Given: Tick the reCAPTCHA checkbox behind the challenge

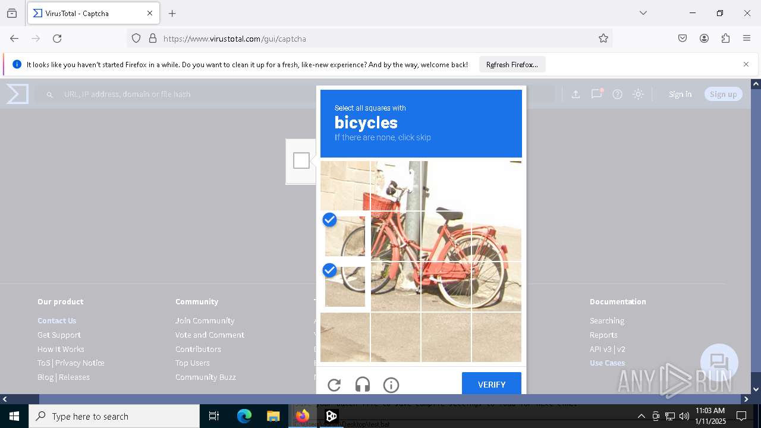Looking at the screenshot, I should [x=301, y=160].
